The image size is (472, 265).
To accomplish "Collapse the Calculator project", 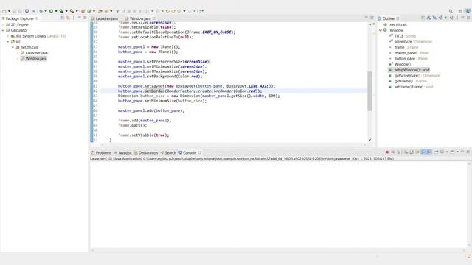I will point(3,30).
